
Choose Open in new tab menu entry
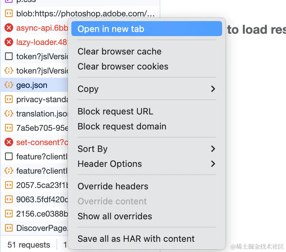click(147, 29)
